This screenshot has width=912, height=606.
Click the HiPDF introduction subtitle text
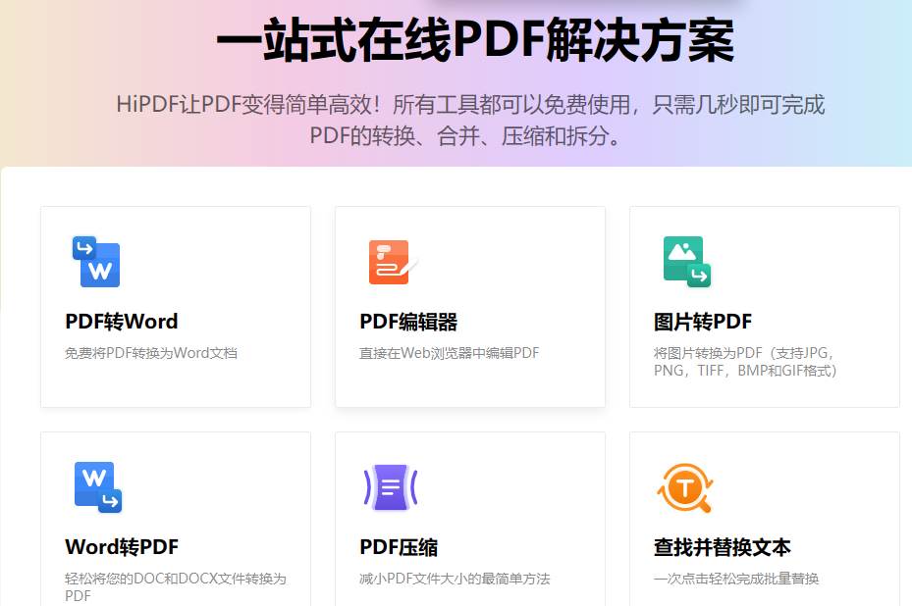click(456, 123)
